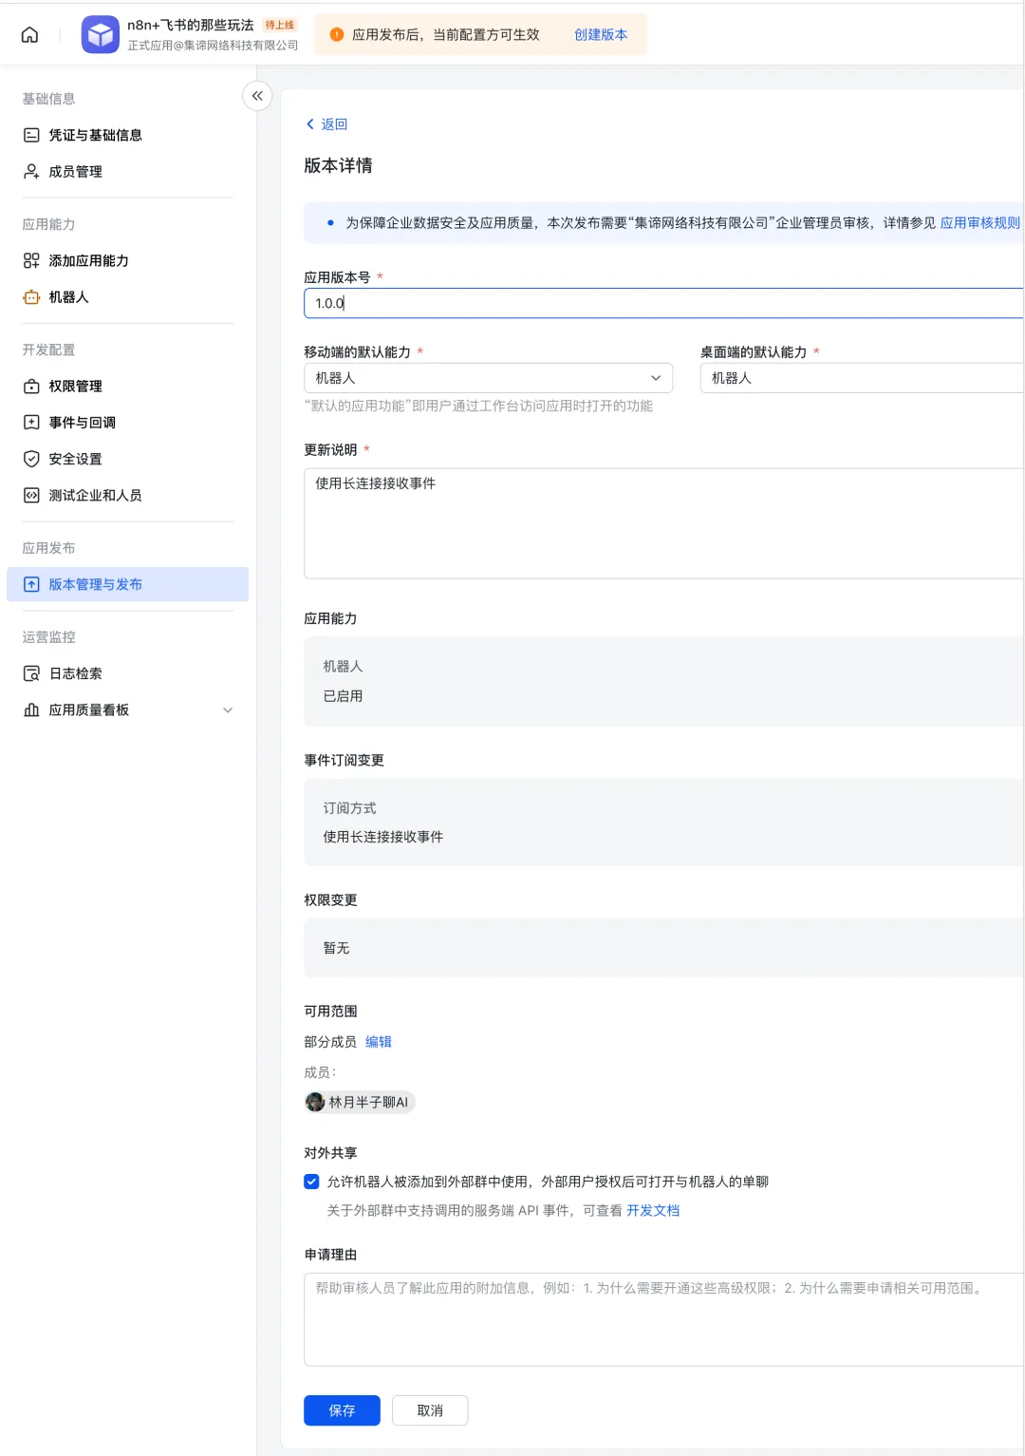
Task: Open the 桌面端的默认能力 dropdown
Action: (862, 378)
